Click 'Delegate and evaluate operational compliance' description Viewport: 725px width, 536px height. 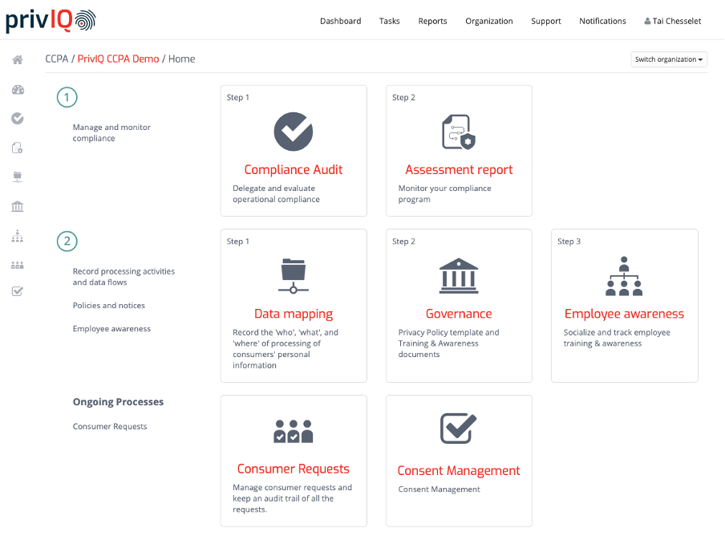[276, 193]
